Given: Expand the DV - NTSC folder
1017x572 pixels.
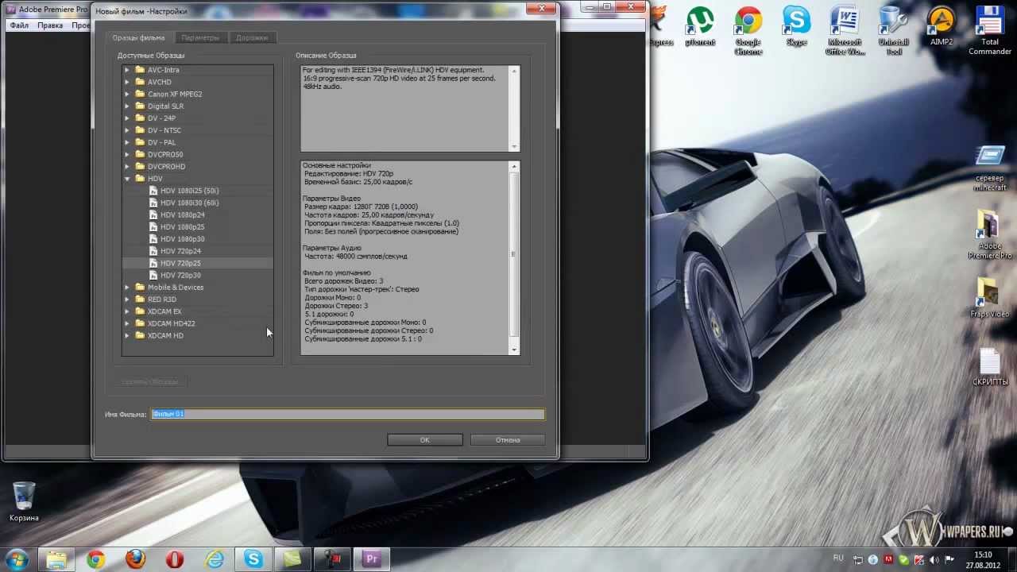Looking at the screenshot, I should [x=127, y=130].
